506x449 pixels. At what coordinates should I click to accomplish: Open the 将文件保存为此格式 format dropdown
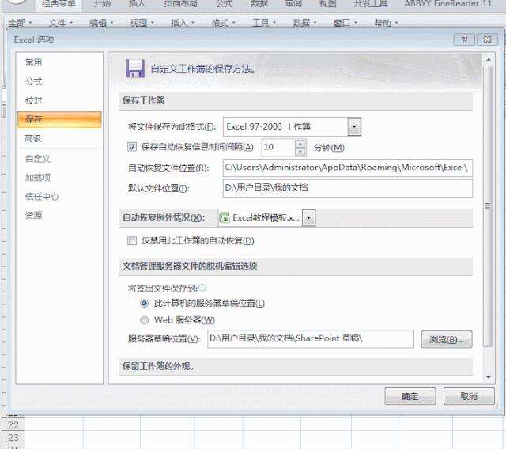point(354,126)
